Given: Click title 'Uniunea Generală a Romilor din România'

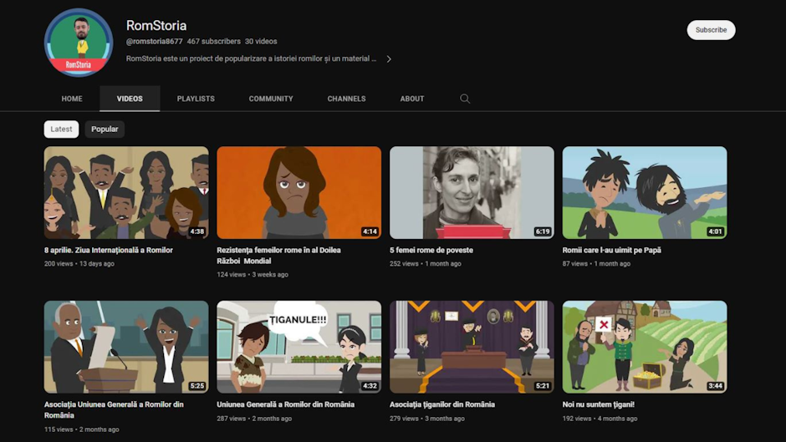Looking at the screenshot, I should pos(286,404).
